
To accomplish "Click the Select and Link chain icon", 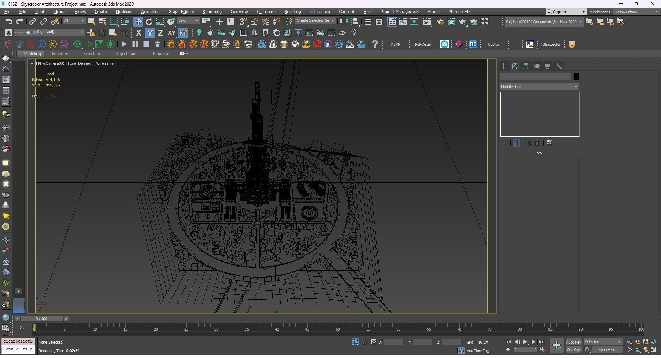I will click(32, 21).
